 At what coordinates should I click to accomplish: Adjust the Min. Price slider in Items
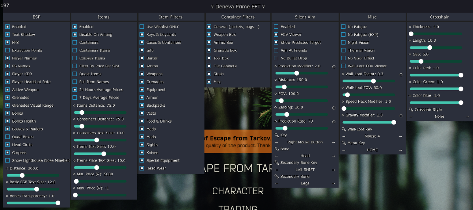[x=100, y=181]
